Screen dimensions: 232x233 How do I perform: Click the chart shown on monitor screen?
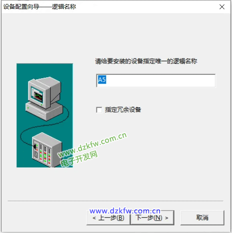tap(38, 96)
